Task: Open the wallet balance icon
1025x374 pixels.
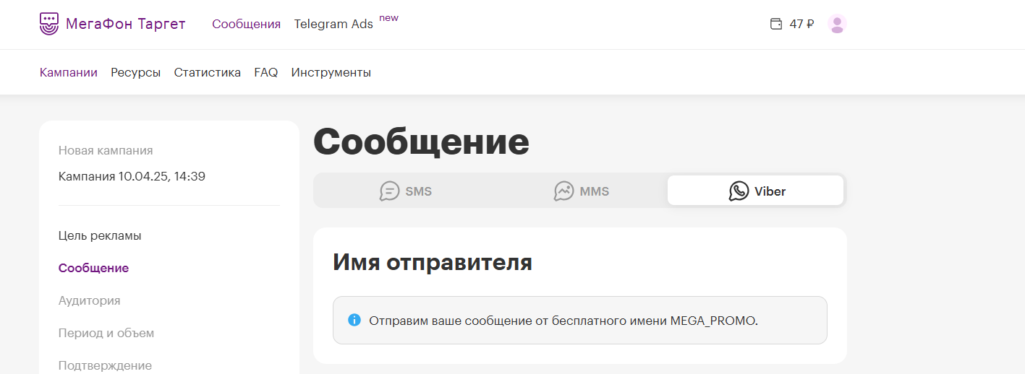Action: tap(776, 24)
